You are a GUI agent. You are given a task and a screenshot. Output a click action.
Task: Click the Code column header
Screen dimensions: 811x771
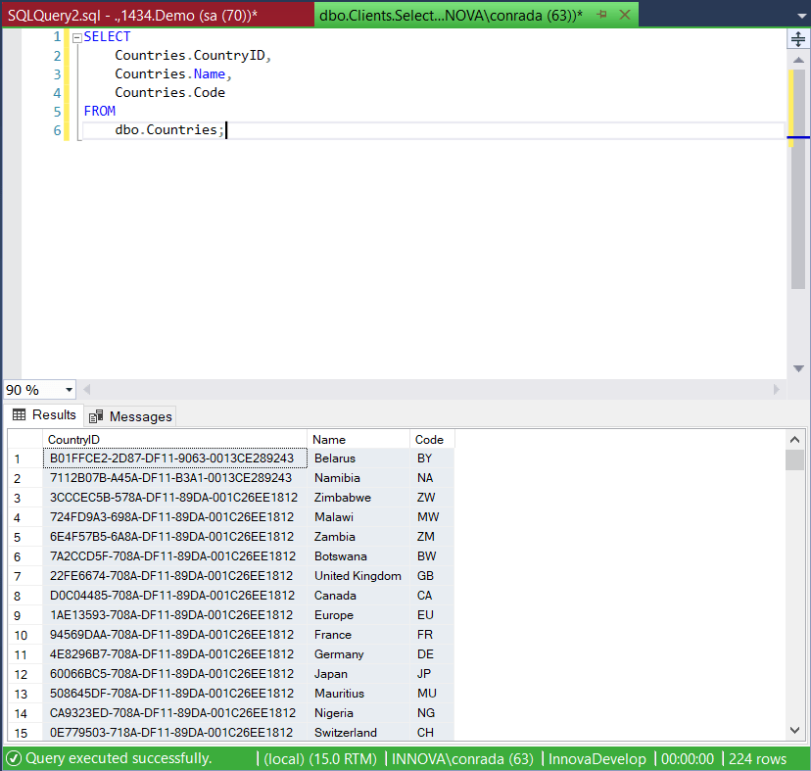430,440
